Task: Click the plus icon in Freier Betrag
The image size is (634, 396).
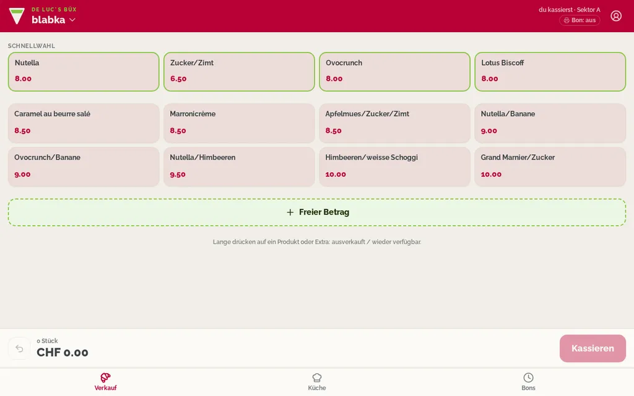Action: click(290, 212)
